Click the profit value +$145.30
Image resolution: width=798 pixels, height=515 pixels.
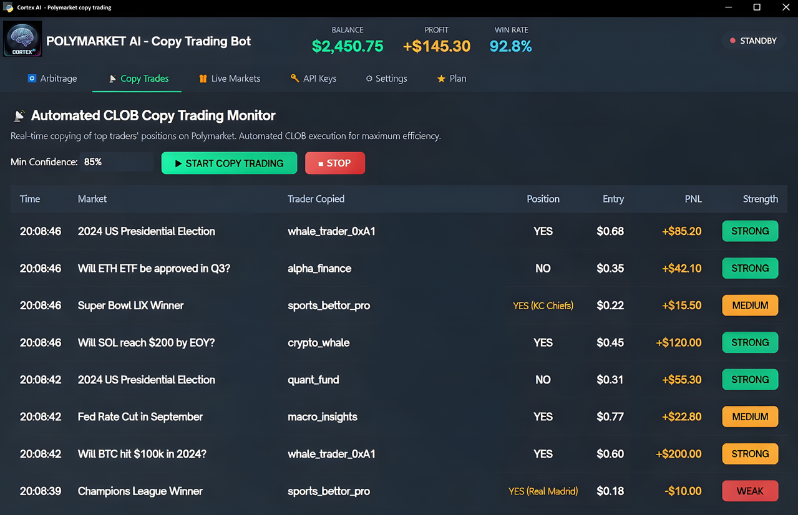[x=437, y=46]
